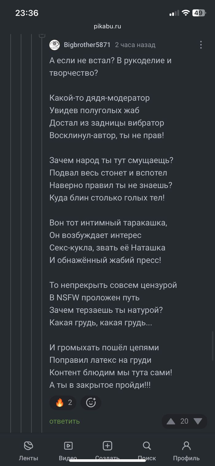Downvote the comment with the down arrow
Screen dimensions: 215x466
(198, 421)
